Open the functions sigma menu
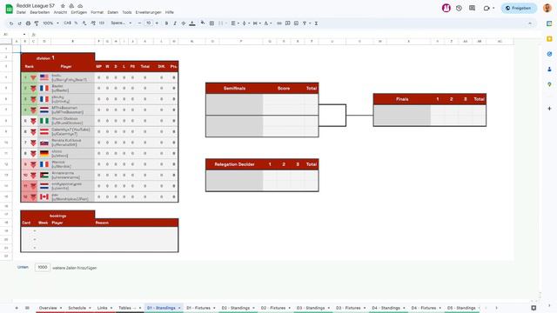 pyautogui.click(x=316, y=23)
